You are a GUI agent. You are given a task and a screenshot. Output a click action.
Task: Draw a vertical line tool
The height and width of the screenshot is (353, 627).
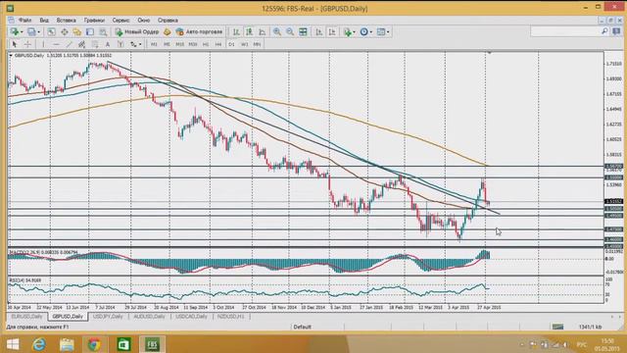pos(43,44)
